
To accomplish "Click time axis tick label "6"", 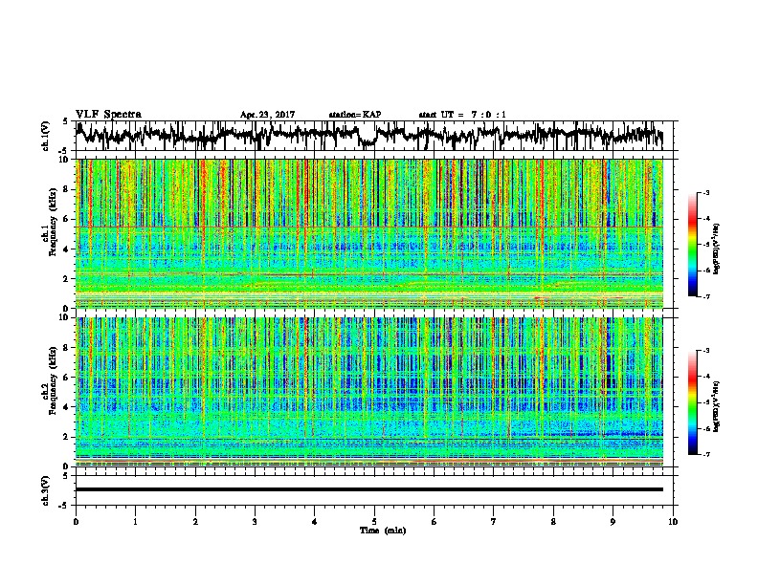I will 434,522.
